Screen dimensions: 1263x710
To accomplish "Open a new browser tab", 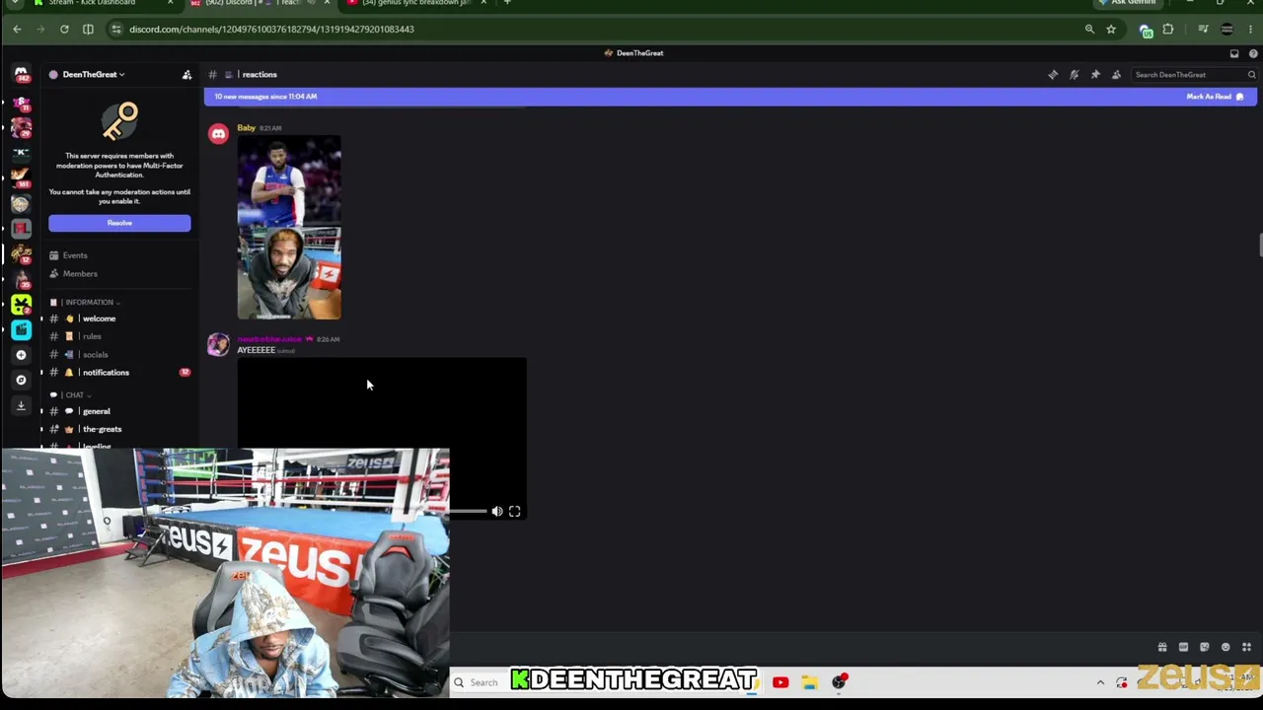I will [x=507, y=3].
